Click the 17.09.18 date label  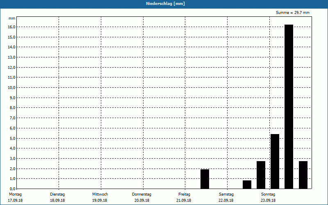click(15, 200)
